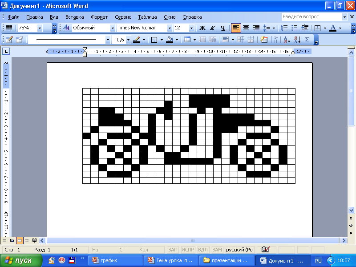Click the font color A button

pyautogui.click(x=332, y=28)
